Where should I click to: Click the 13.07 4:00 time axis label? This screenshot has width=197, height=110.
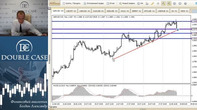pyautogui.click(x=119, y=104)
